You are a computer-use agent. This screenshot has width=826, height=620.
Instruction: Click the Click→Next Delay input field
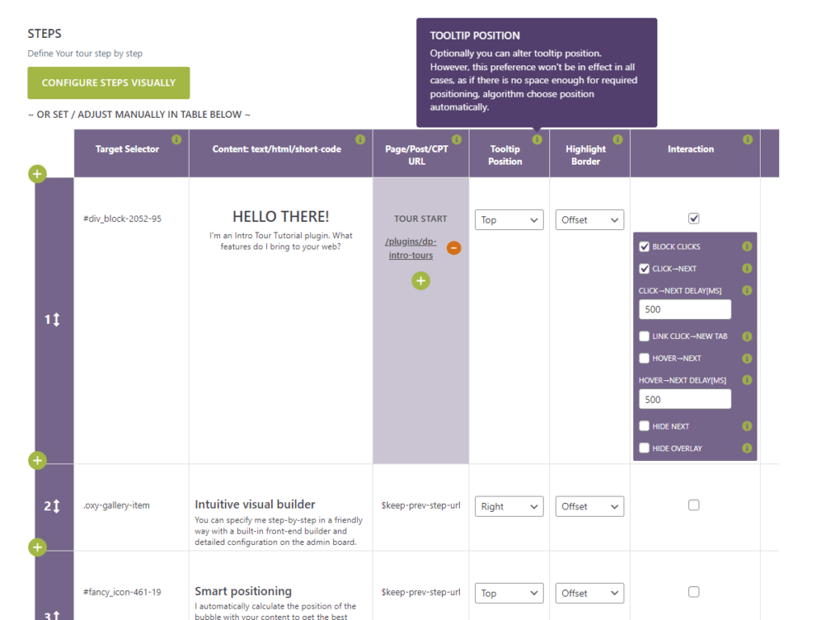click(x=685, y=309)
